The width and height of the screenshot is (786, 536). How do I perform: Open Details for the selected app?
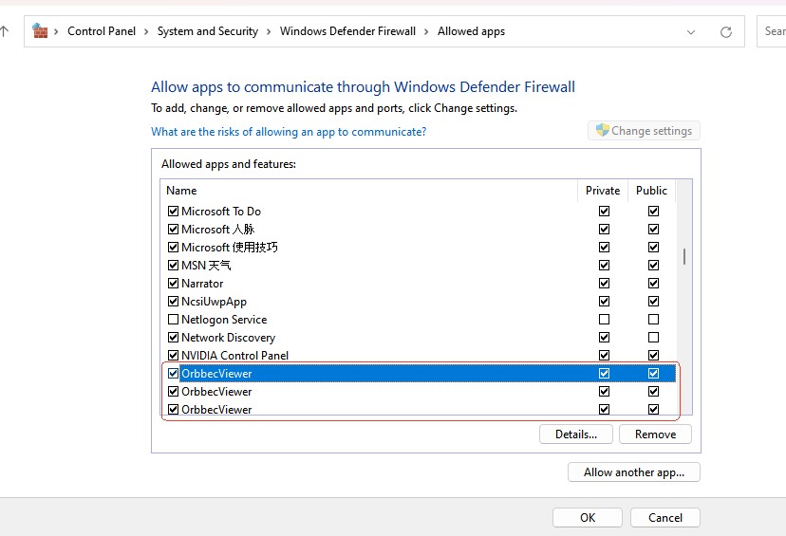pos(576,434)
